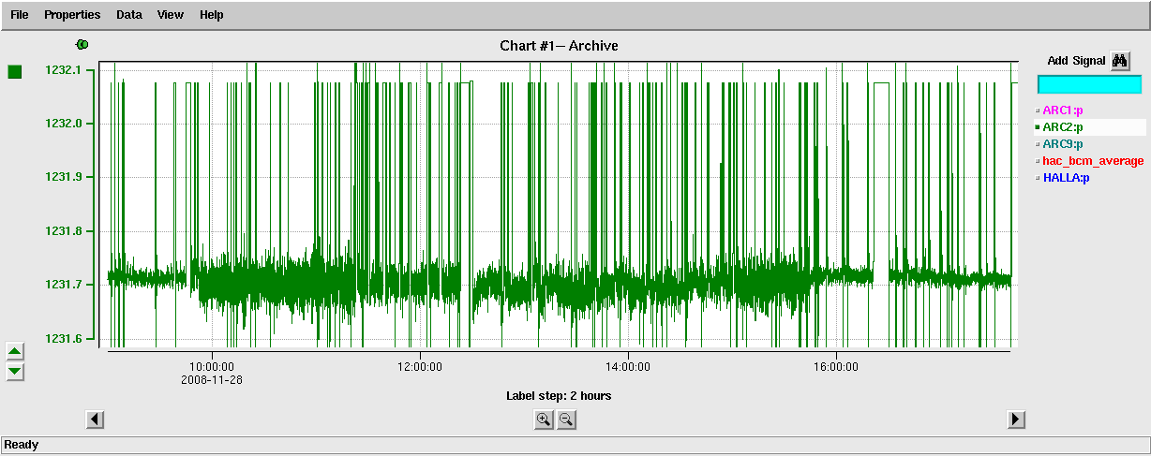The width and height of the screenshot is (1151, 456).
Task: Click the 1232.1 y-axis label
Action: [64, 70]
